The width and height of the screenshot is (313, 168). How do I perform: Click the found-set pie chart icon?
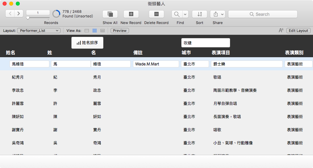tap(56, 14)
